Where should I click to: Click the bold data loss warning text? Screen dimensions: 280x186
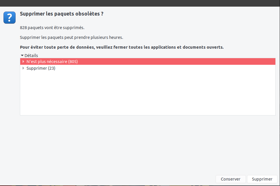(x=122, y=47)
